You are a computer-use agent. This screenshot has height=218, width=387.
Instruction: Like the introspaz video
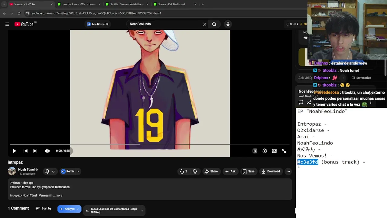(183, 171)
